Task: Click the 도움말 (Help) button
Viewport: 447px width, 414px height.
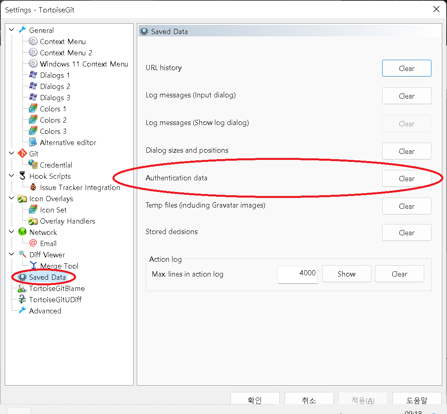Action: click(x=417, y=399)
